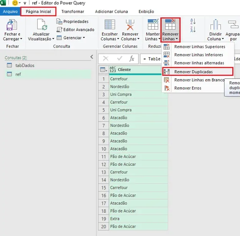240x236 pixels.
Task: Select the Cliente column header
Action: 135,70
